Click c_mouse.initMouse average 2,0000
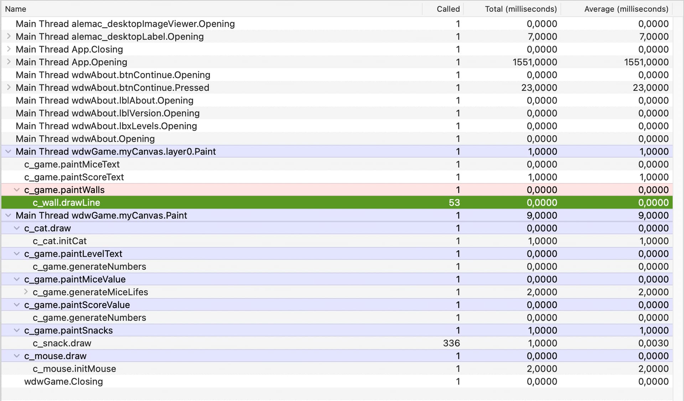This screenshot has height=401, width=684. 653,369
